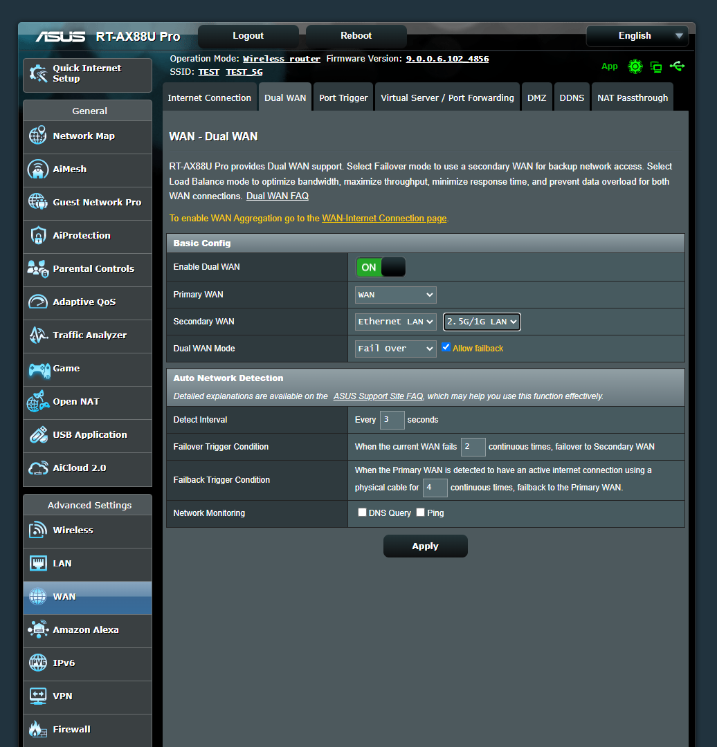This screenshot has height=747, width=717.
Task: Click the Wireless router operation mode link
Action: [x=281, y=59]
